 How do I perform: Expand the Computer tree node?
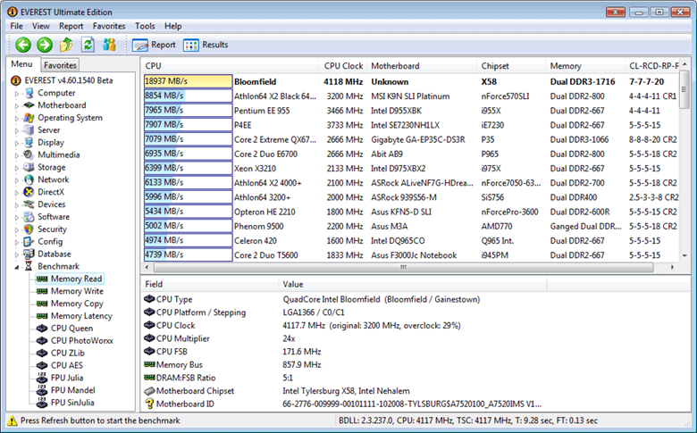pyautogui.click(x=17, y=93)
